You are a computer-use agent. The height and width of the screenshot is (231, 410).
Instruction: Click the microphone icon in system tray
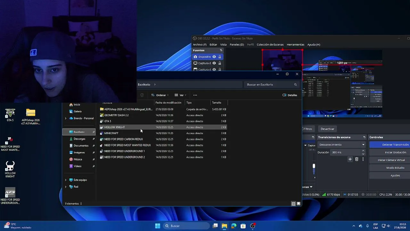(367, 226)
